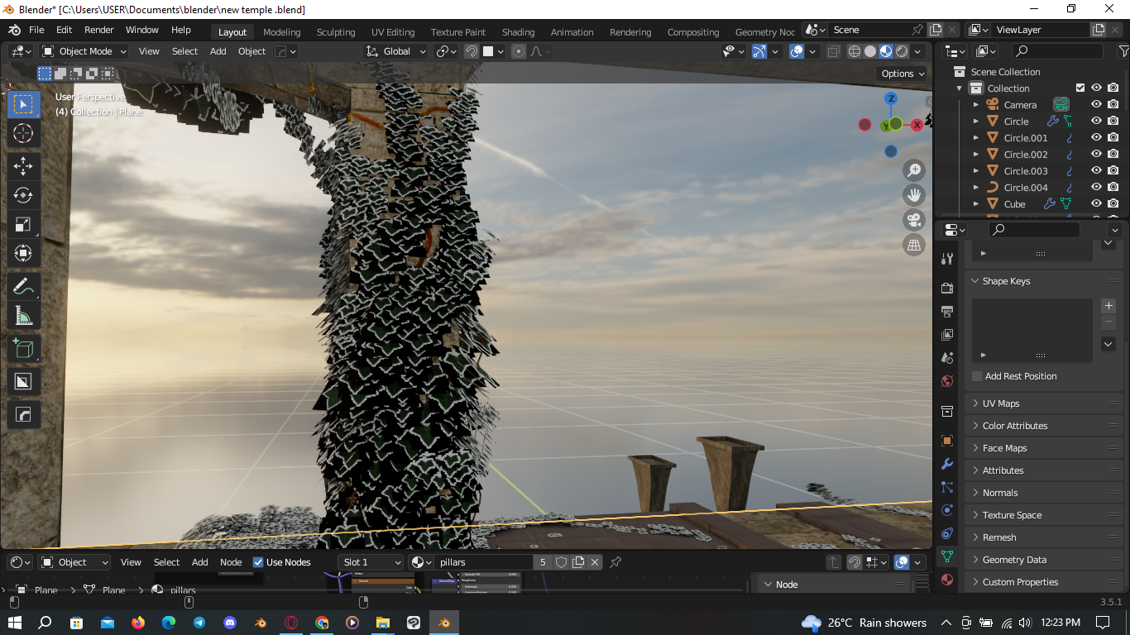Screen dimensions: 1130x635
Task: Click the viewport pan hand icon
Action: [914, 195]
